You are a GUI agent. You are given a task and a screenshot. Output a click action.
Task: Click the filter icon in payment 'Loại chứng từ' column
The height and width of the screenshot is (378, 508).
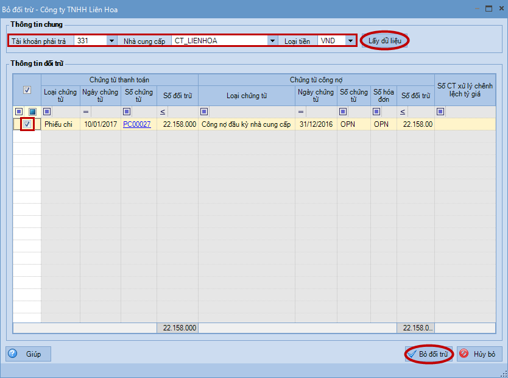coord(47,112)
